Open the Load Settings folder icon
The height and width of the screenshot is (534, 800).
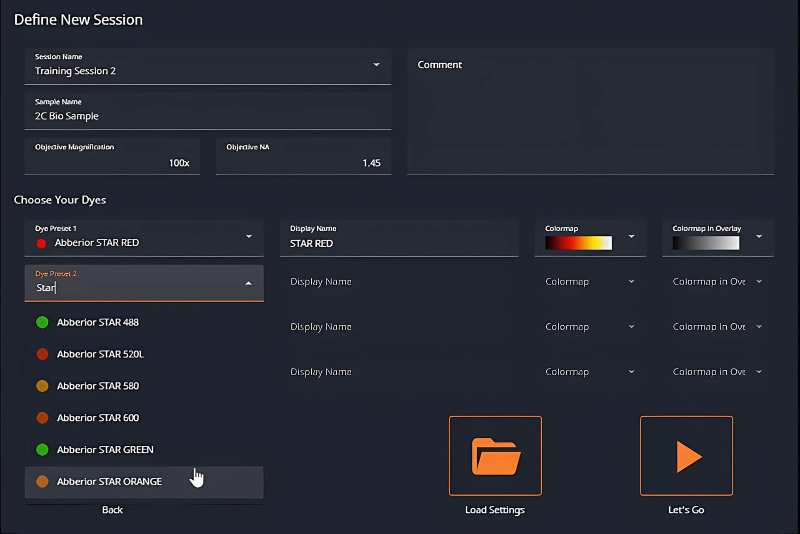point(495,456)
